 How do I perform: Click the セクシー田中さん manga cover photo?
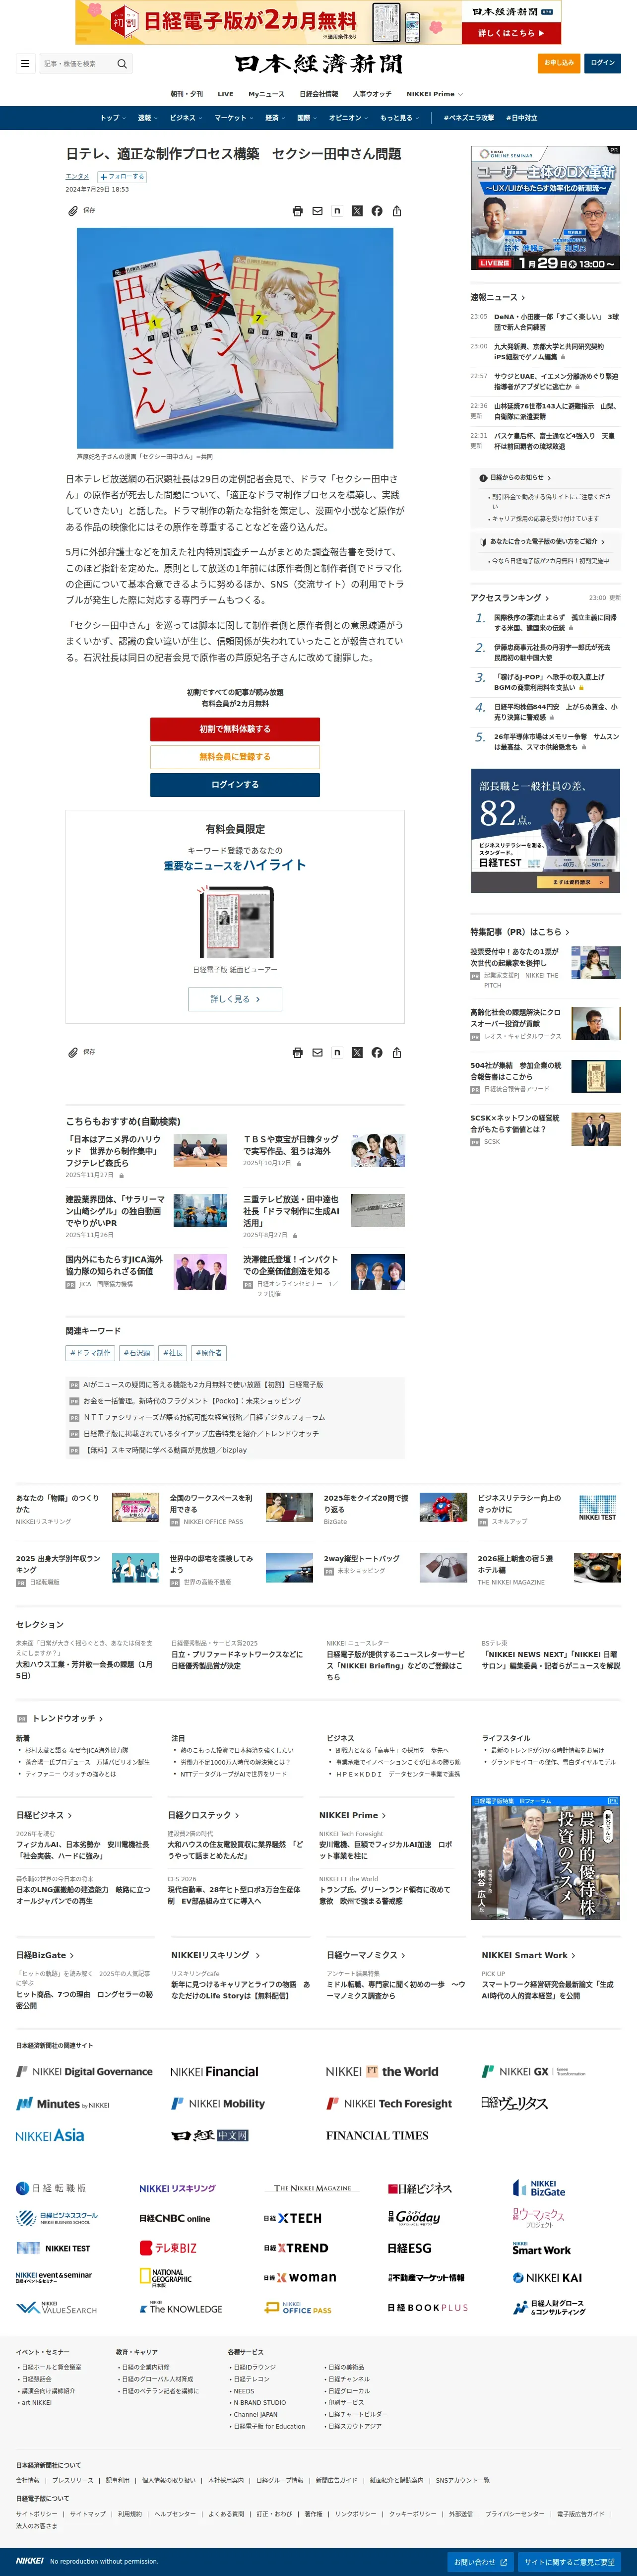(235, 338)
